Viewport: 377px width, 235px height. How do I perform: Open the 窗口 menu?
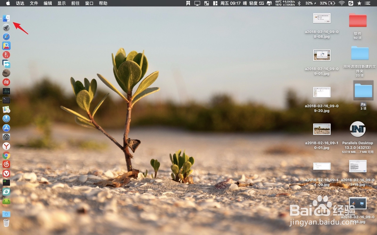pyautogui.click(x=89, y=3)
